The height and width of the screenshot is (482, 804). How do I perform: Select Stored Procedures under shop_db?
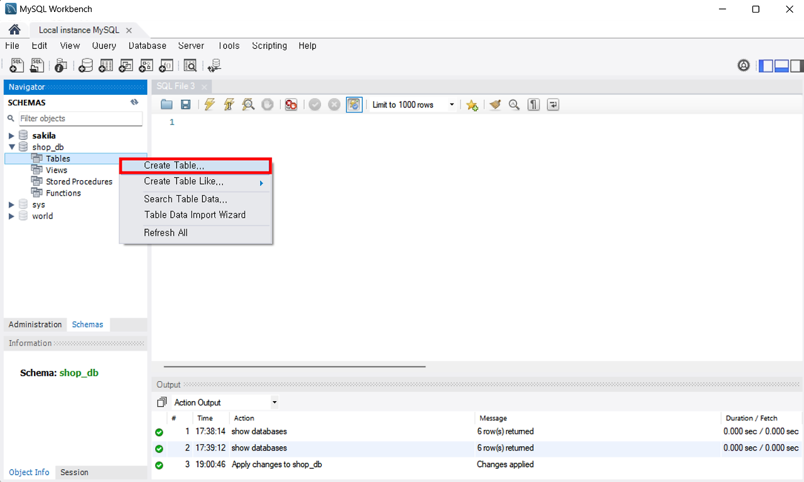pyautogui.click(x=79, y=181)
